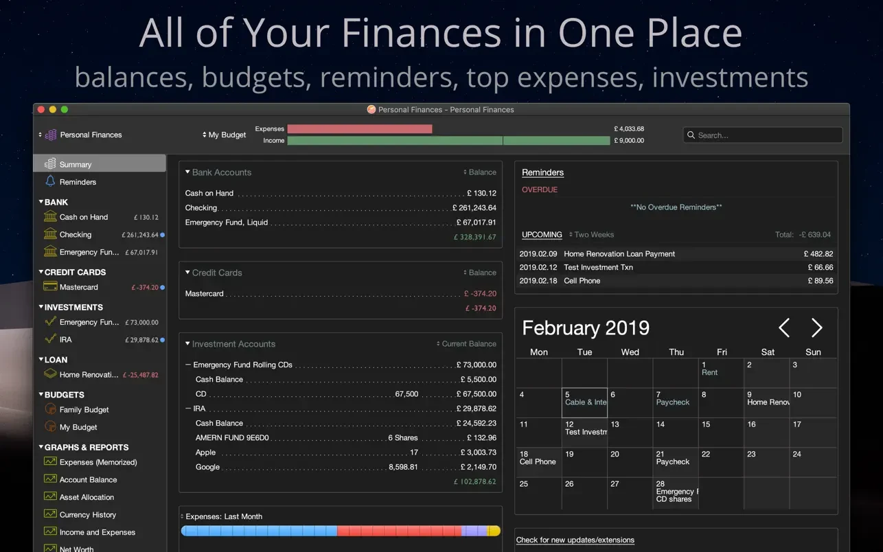
Task: Select the IRA investment icon
Action: (50, 340)
